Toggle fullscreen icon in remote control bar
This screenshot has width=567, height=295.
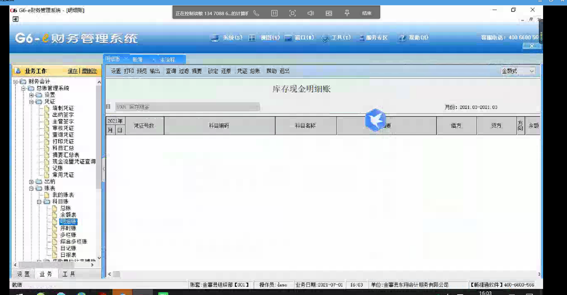click(x=292, y=13)
